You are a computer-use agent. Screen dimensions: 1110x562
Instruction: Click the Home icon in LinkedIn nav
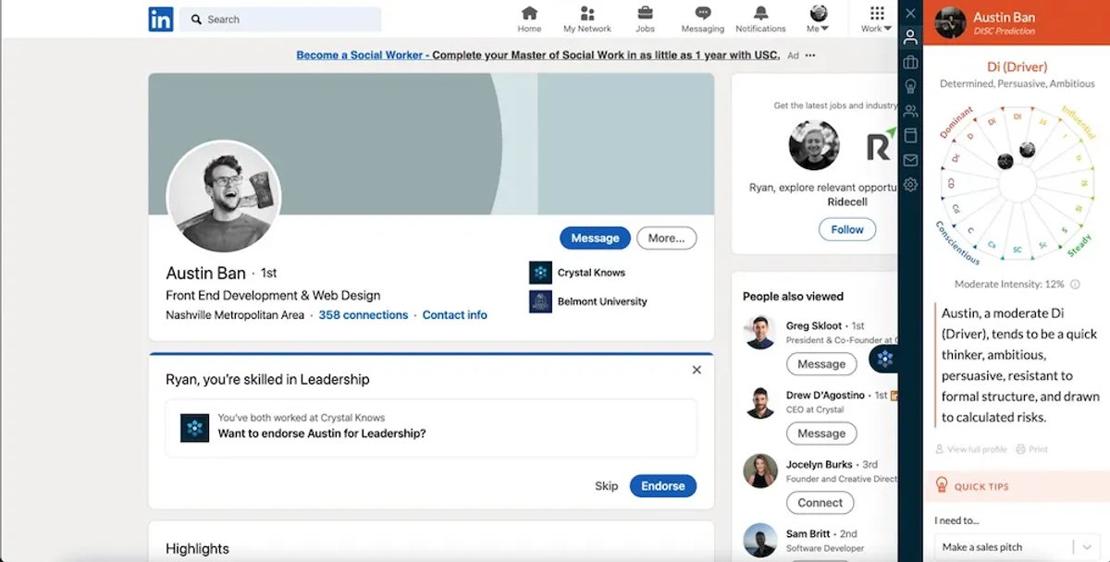529,13
